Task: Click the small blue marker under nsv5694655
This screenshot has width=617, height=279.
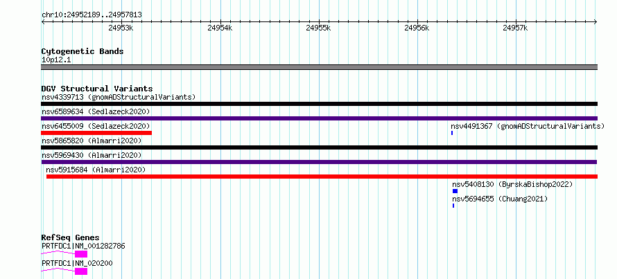Action: pyautogui.click(x=453, y=206)
